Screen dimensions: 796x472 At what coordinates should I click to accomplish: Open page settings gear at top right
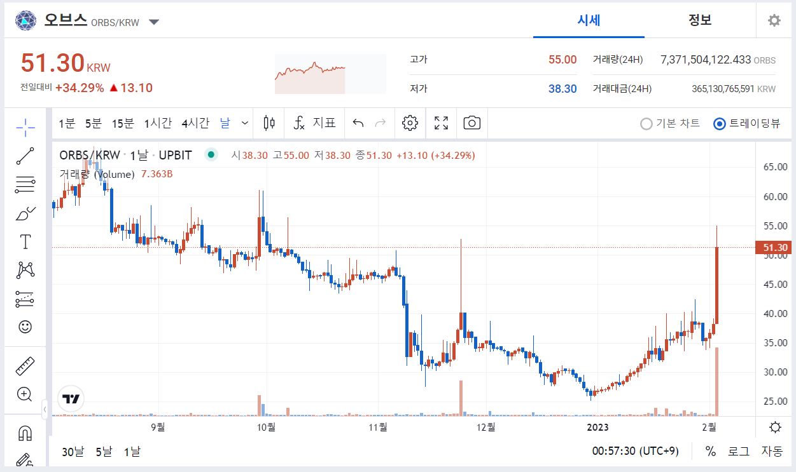[x=774, y=20]
